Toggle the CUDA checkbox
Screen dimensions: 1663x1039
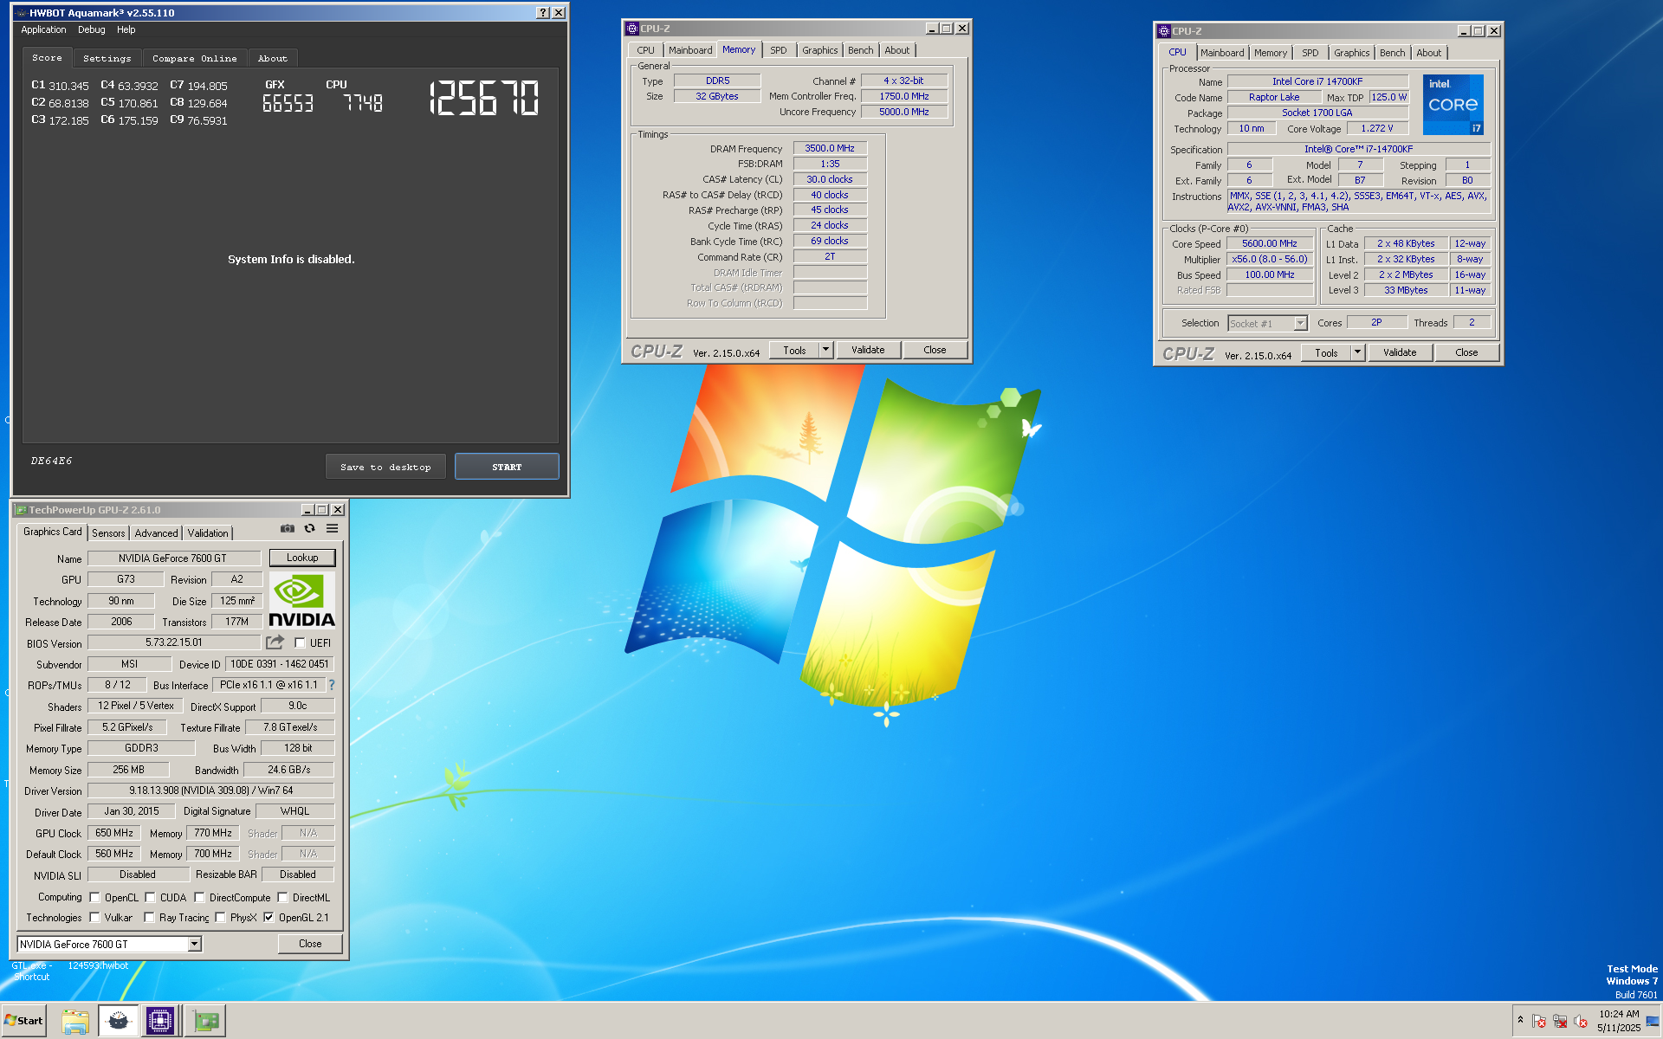[x=150, y=898]
